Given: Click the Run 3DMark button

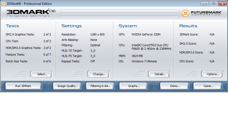Looking at the screenshot, I should coord(23,86).
